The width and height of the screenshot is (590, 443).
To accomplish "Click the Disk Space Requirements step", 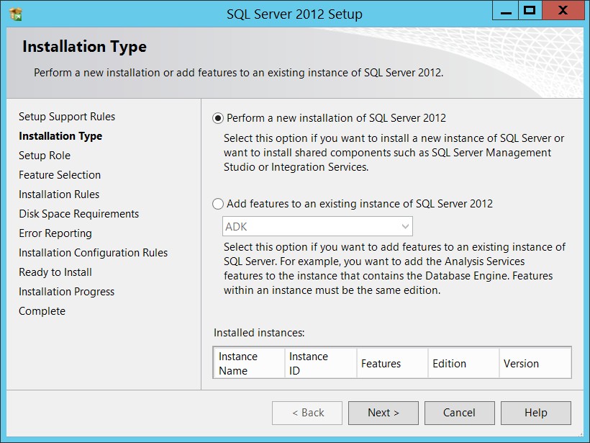I will 78,214.
